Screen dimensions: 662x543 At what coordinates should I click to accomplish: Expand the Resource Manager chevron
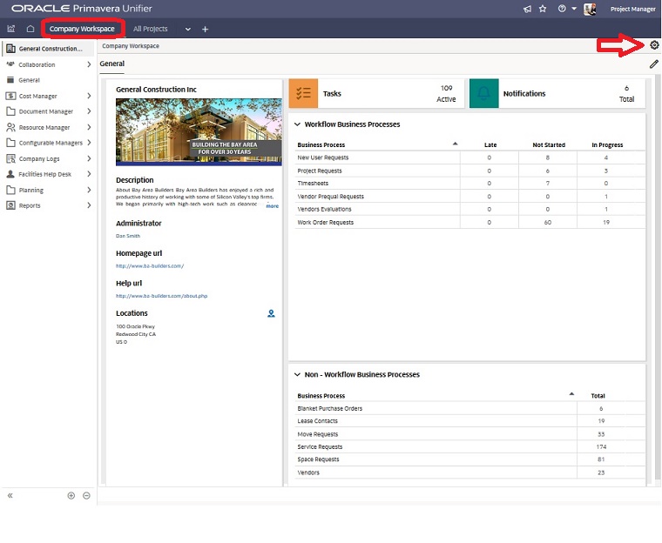[89, 127]
